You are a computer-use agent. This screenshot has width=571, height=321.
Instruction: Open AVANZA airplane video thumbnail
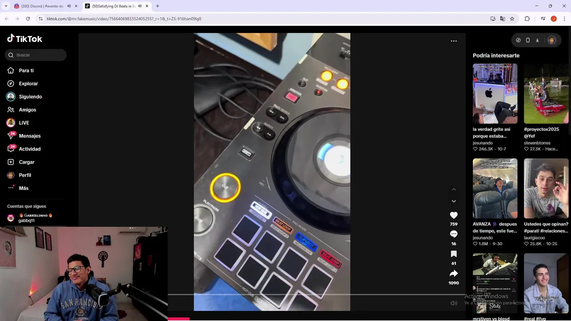495,189
